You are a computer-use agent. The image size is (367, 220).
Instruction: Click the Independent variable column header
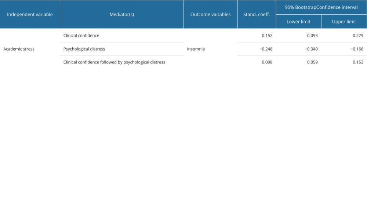pos(30,15)
